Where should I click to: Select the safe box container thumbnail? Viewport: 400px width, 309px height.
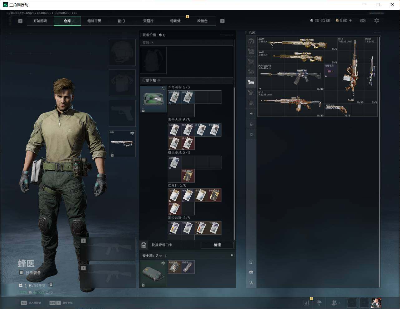(153, 273)
